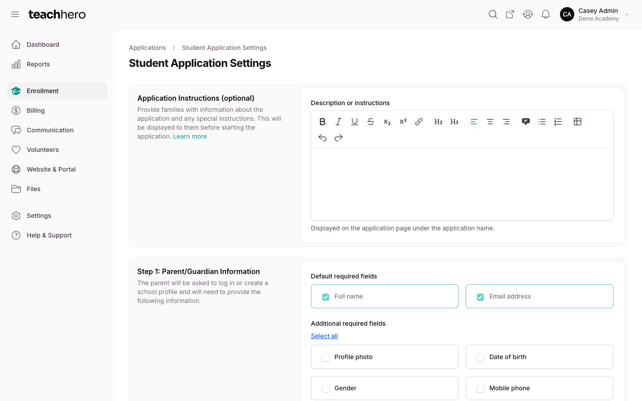Screen dimensions: 642x401
Task: Apply H2 heading style
Action: [x=438, y=122]
